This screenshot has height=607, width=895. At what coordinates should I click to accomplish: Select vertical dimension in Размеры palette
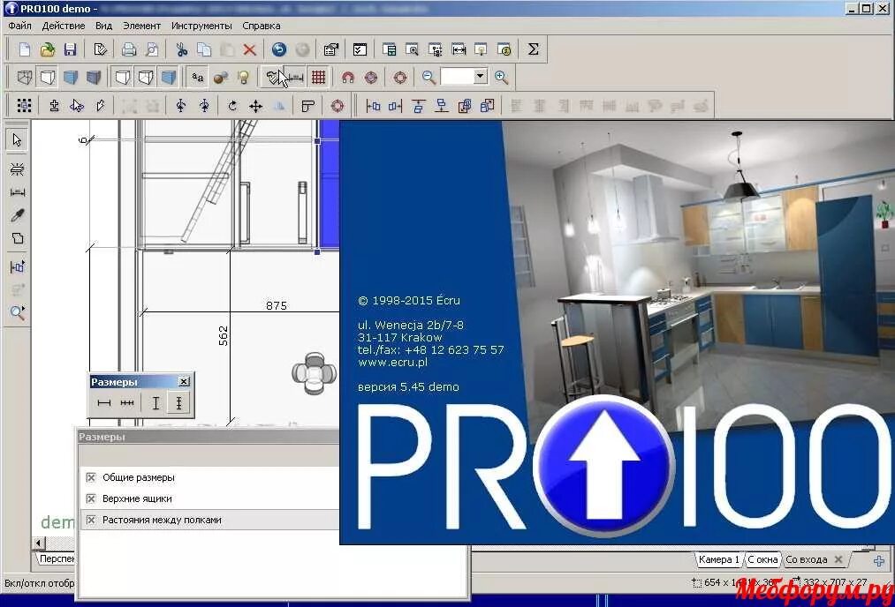pos(155,403)
